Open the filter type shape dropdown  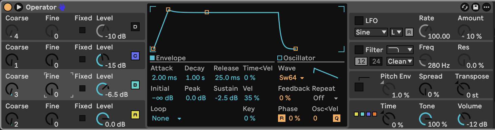(400, 50)
